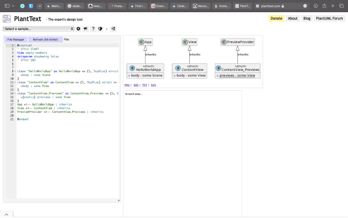This screenshot has width=348, height=218.
Task: Click the megaphone announcements icon
Action: 85,29
